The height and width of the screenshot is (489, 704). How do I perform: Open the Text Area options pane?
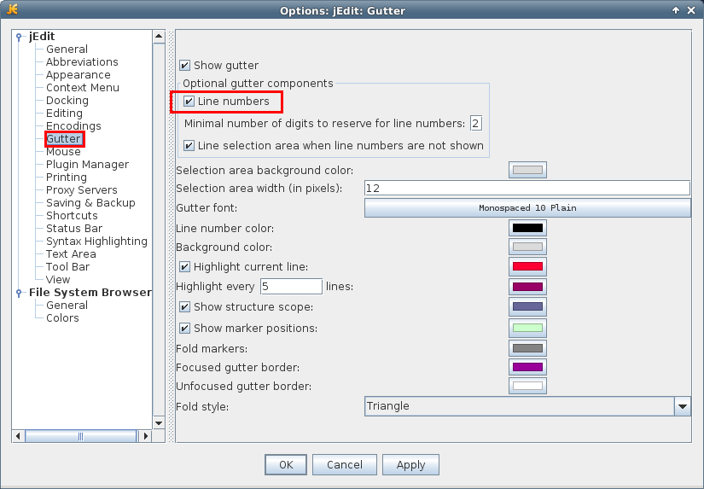[71, 254]
